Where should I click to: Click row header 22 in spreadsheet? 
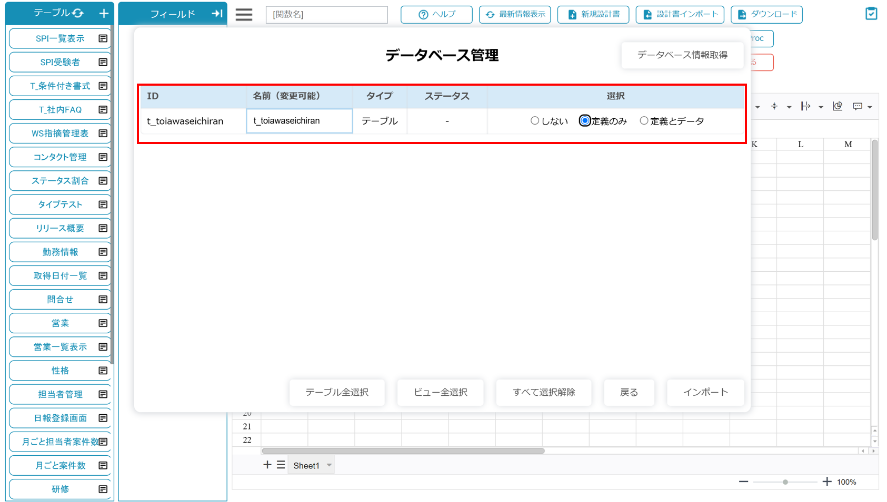coord(247,440)
